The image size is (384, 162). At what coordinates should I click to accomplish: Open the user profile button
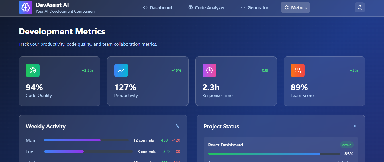tap(360, 7)
